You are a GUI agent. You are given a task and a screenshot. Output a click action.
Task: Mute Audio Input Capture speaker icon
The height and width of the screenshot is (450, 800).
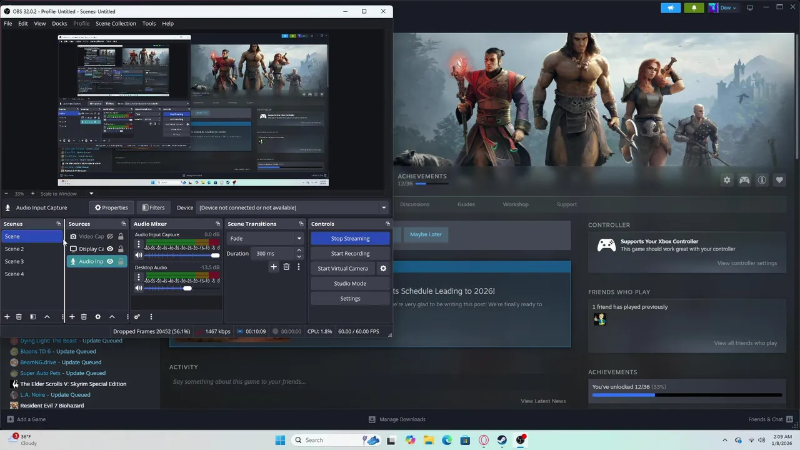(x=139, y=255)
